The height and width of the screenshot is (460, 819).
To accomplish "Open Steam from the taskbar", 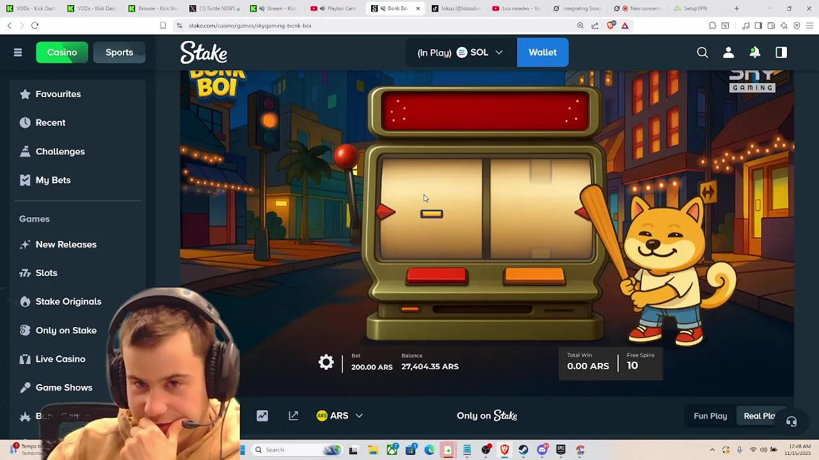I will pos(523,450).
